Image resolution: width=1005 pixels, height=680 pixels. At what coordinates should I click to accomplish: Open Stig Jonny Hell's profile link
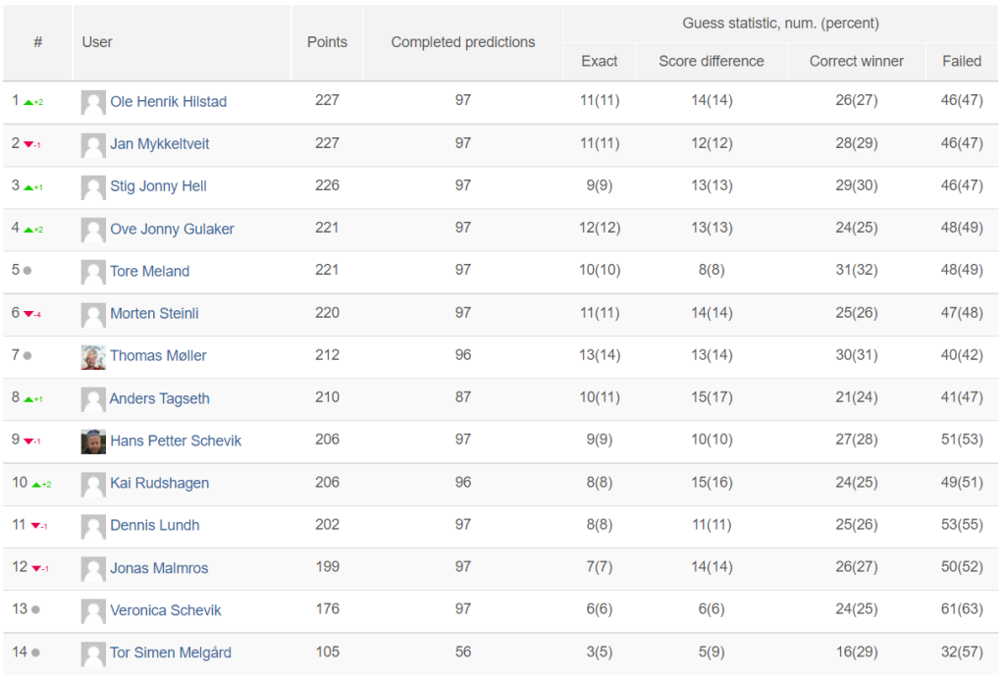click(x=158, y=186)
